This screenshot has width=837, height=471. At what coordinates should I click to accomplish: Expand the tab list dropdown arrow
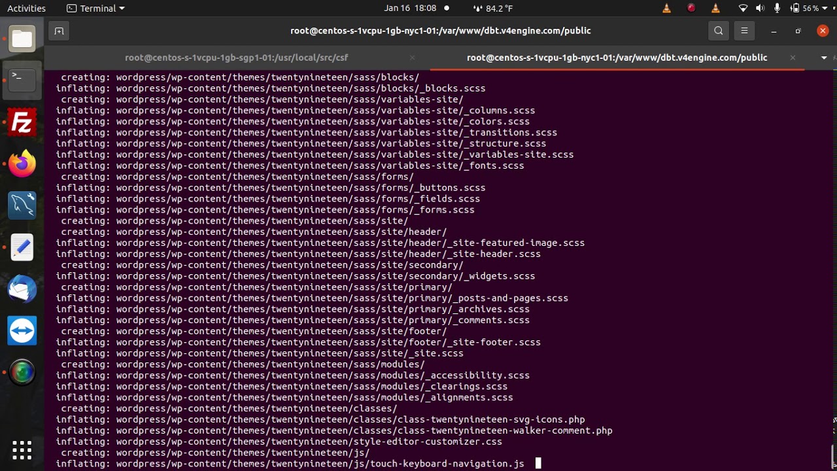(x=824, y=58)
